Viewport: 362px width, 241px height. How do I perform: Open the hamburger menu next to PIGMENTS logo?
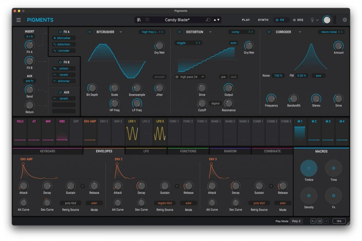18,20
